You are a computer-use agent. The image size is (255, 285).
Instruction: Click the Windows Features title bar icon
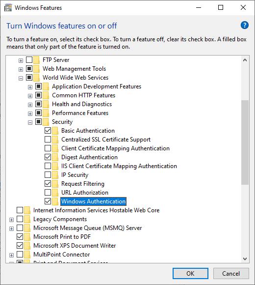[8, 8]
